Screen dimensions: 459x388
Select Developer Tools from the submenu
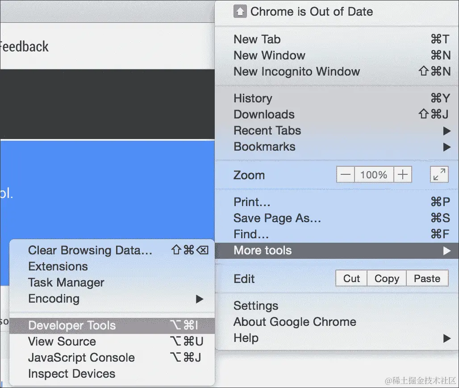click(71, 325)
